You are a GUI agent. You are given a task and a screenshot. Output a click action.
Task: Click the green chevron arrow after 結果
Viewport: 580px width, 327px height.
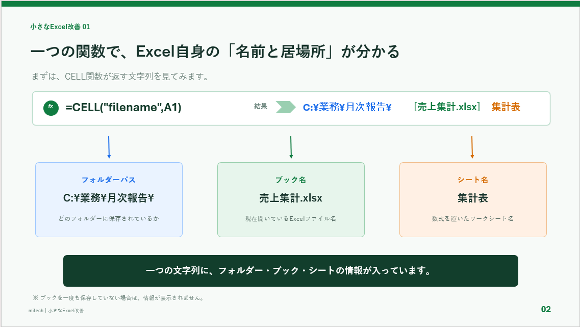[x=286, y=107]
